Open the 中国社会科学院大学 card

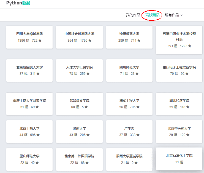79,37
